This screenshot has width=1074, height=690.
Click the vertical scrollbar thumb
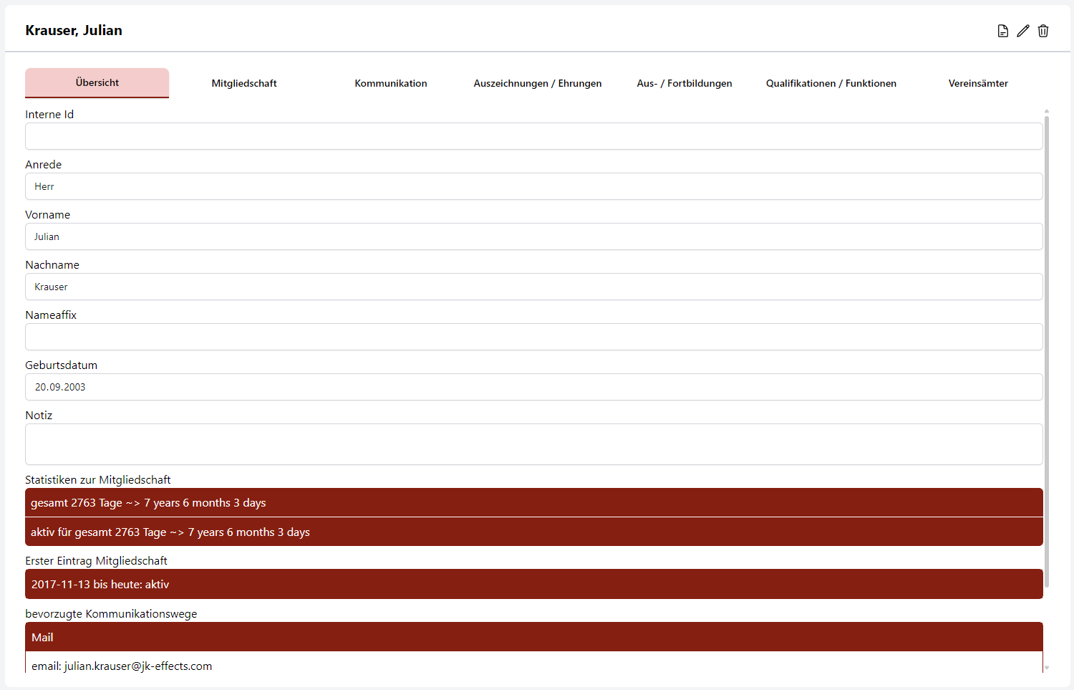[x=1047, y=352]
